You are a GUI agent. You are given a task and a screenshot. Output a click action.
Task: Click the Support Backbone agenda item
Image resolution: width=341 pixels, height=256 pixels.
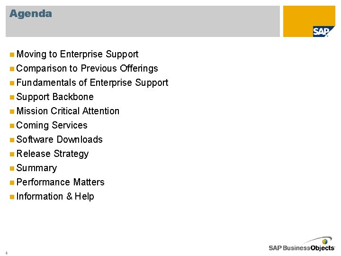[54, 97]
